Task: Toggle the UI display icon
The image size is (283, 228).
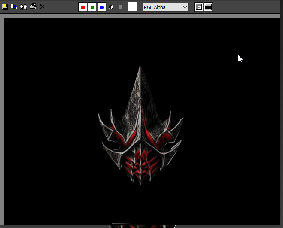Action: (x=208, y=7)
